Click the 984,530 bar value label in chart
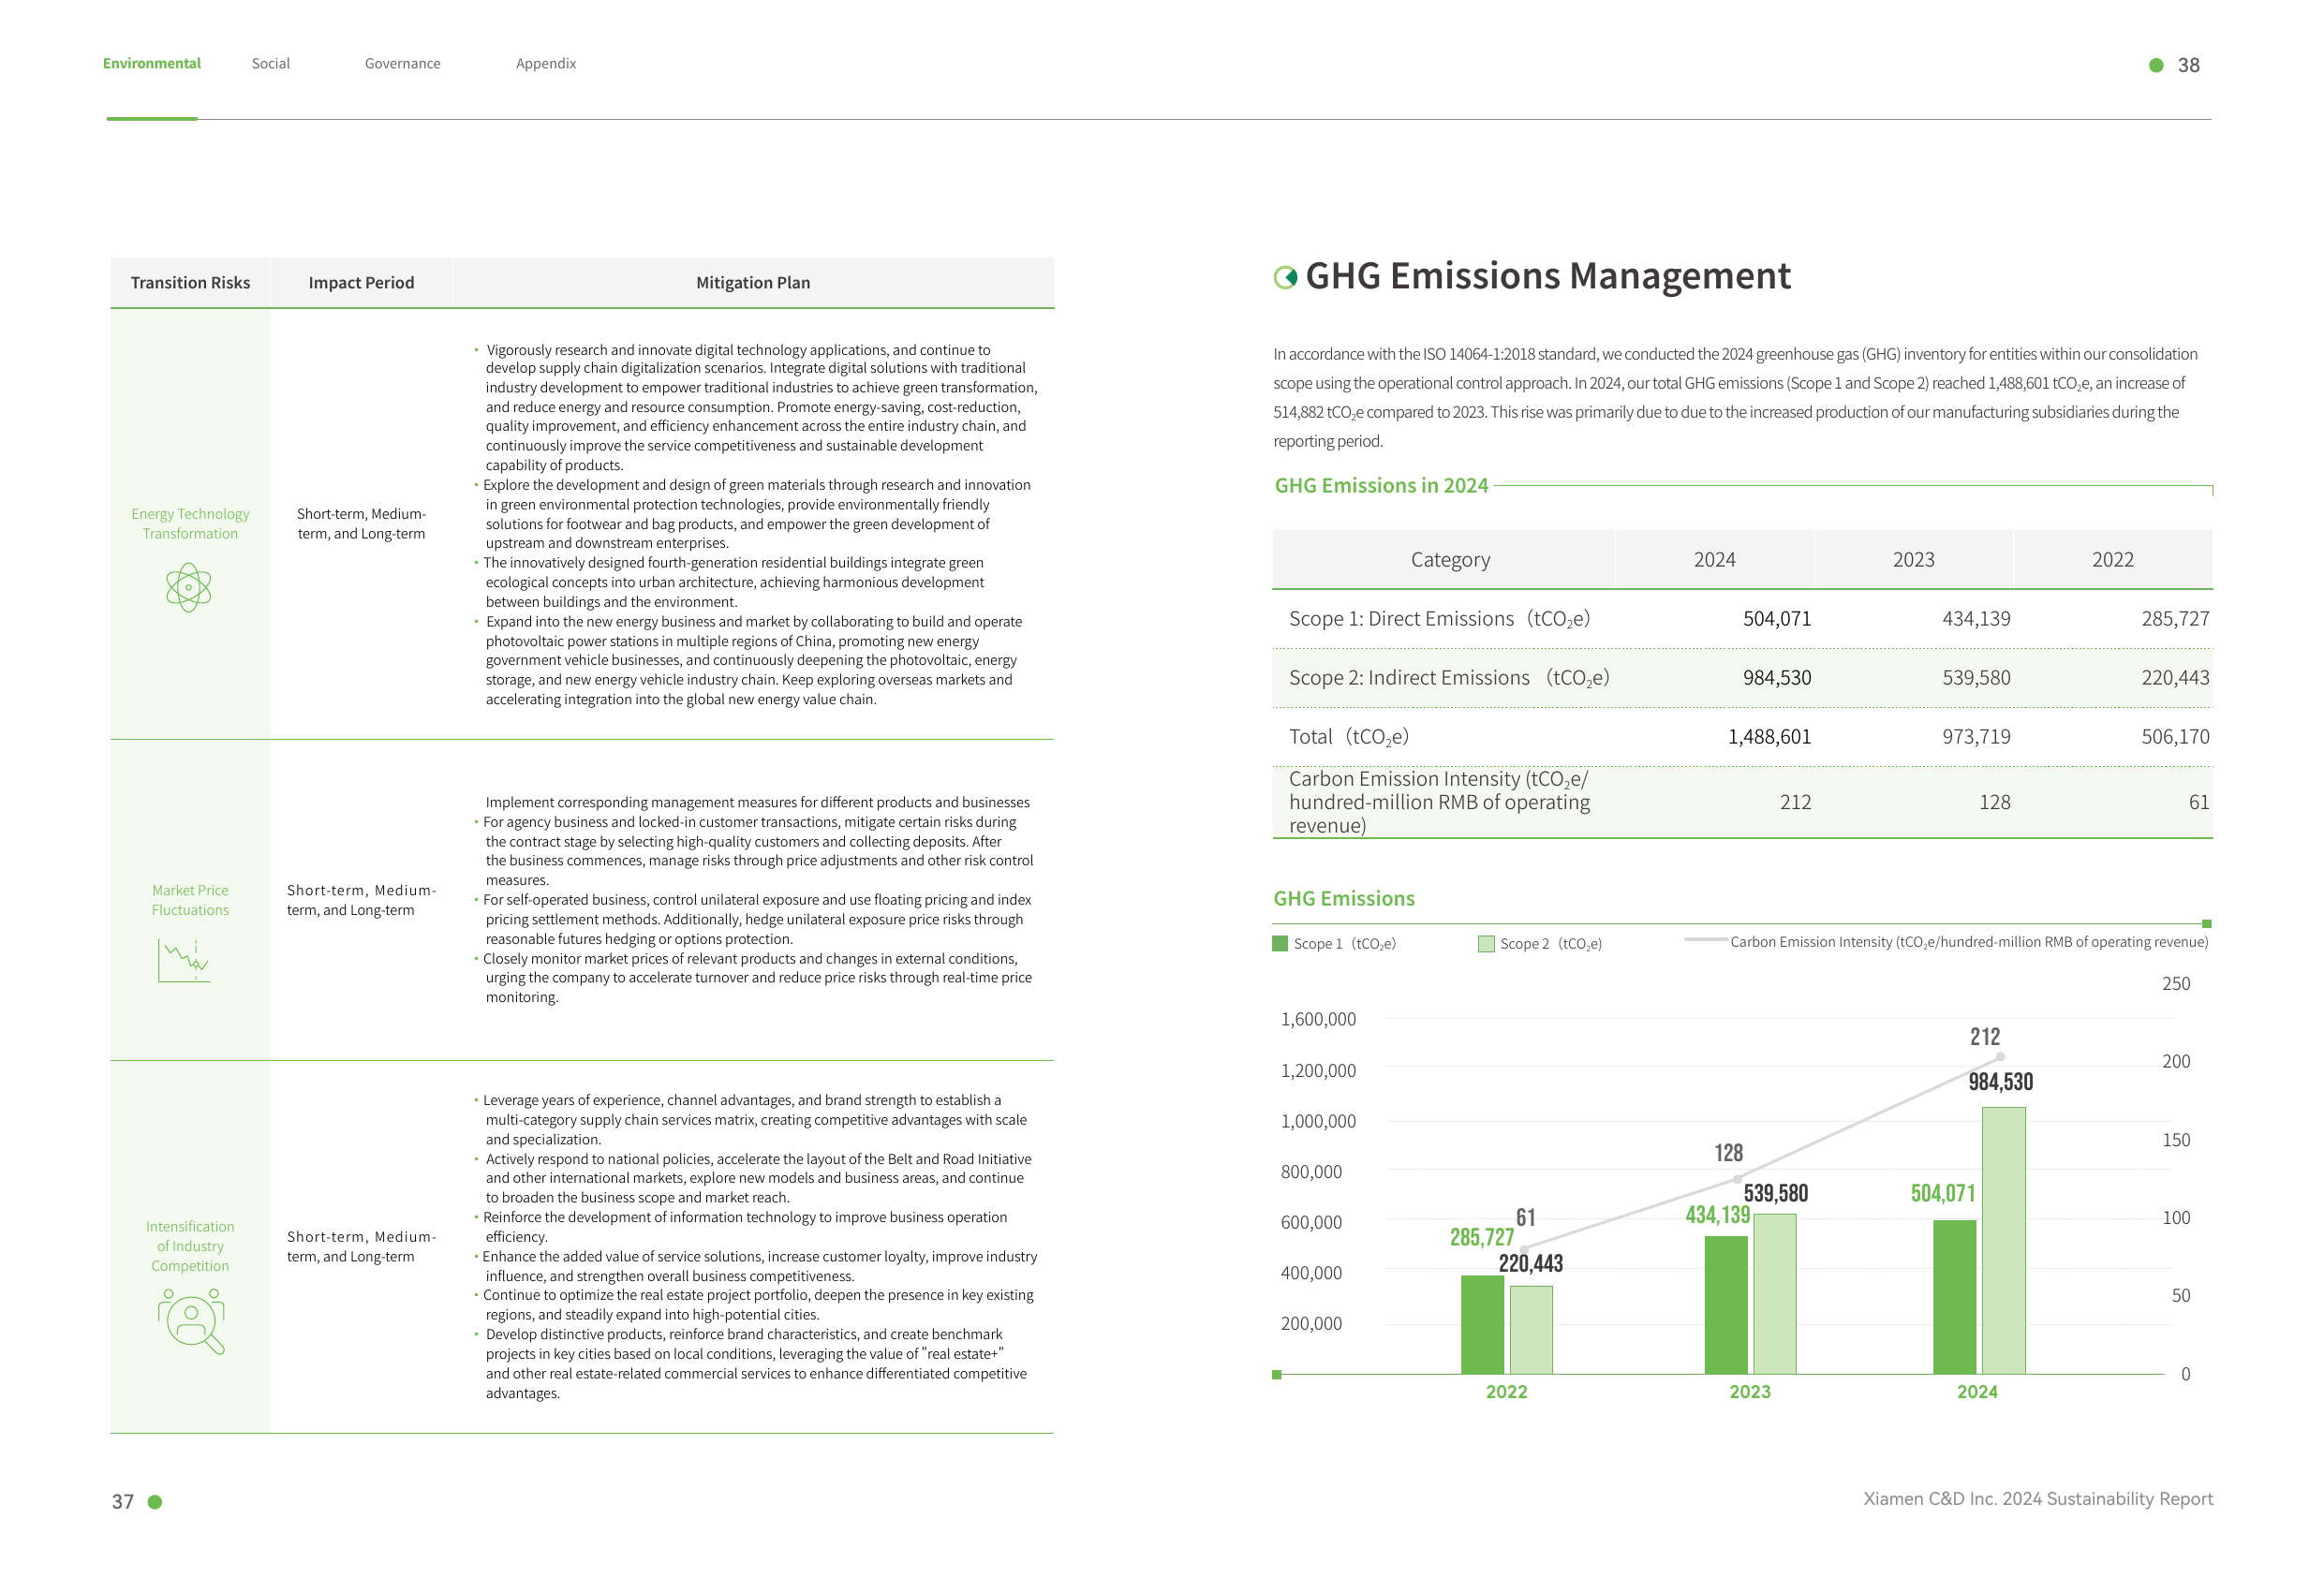This screenshot has width=2324, height=1577. [x=2000, y=1082]
